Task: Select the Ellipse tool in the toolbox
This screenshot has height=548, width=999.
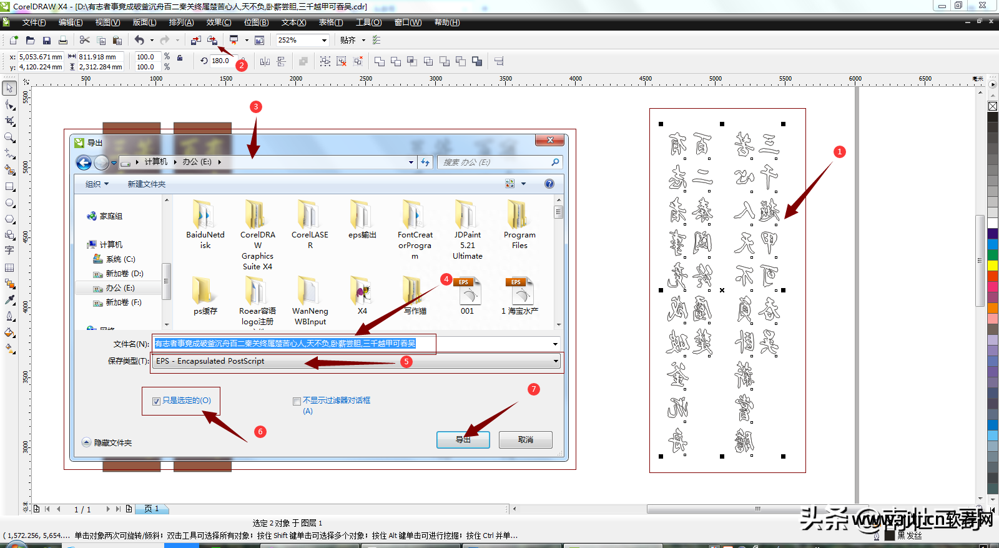Action: coord(9,203)
